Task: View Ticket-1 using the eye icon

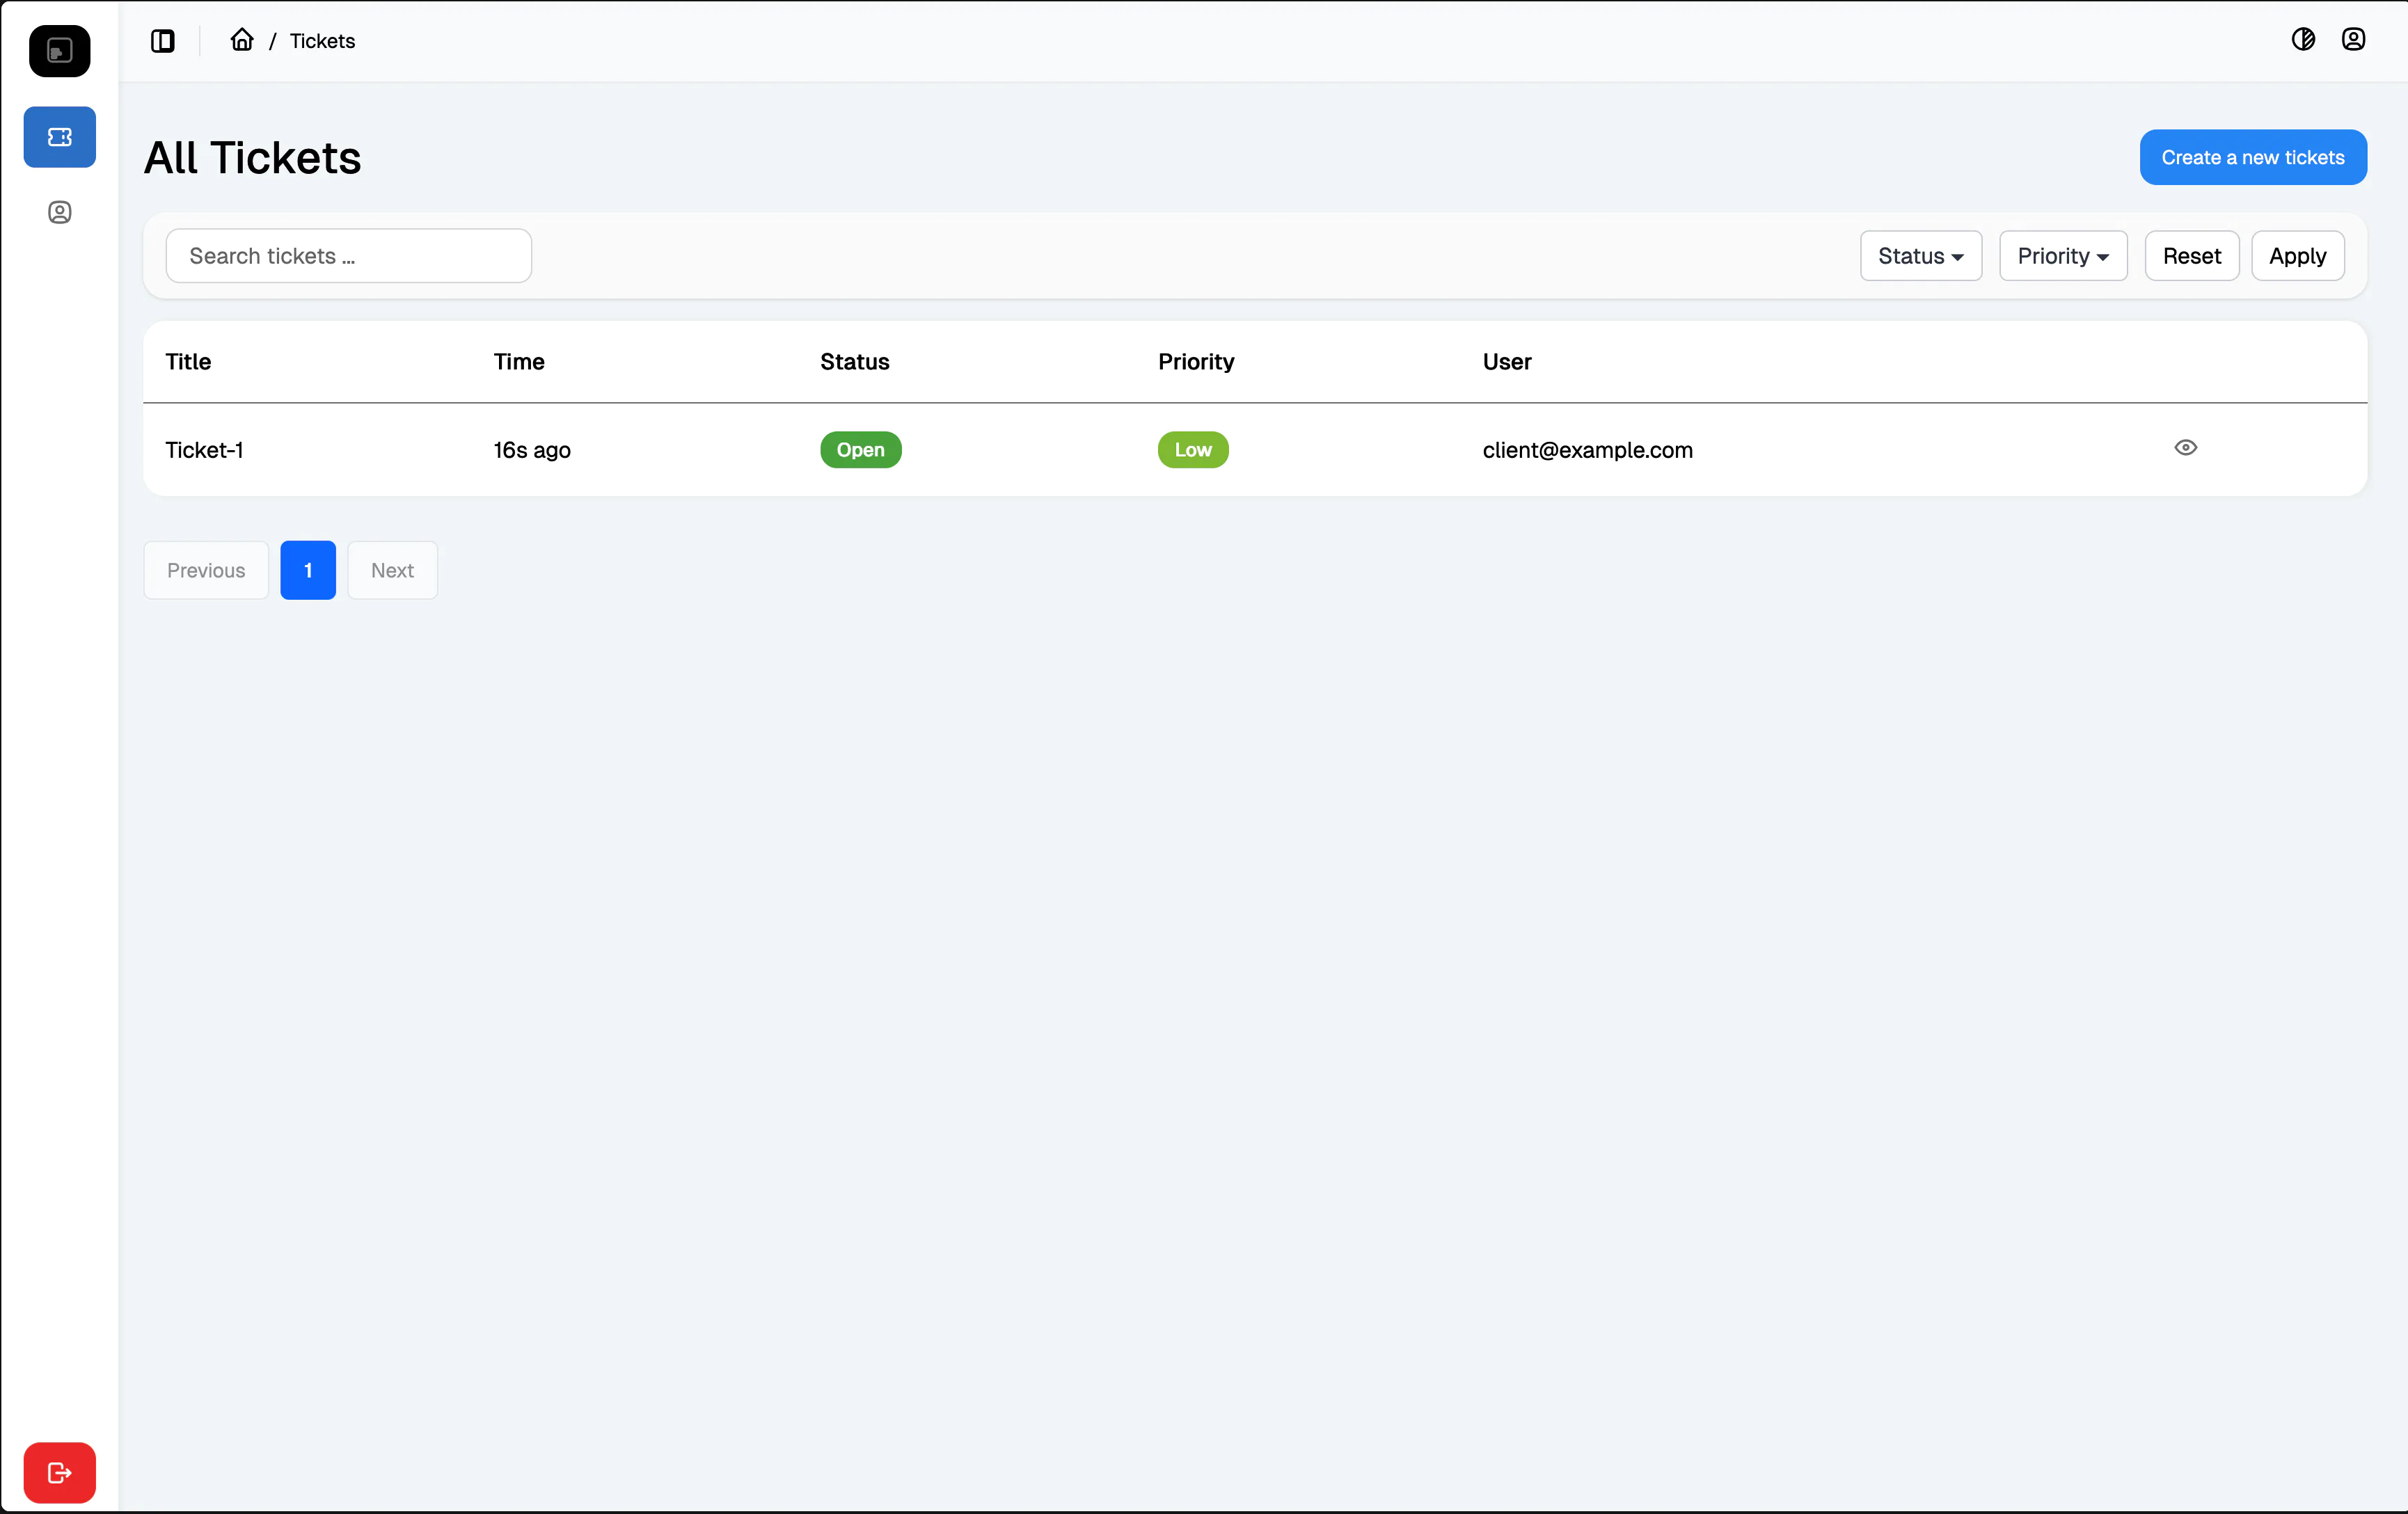Action: pyautogui.click(x=2185, y=448)
